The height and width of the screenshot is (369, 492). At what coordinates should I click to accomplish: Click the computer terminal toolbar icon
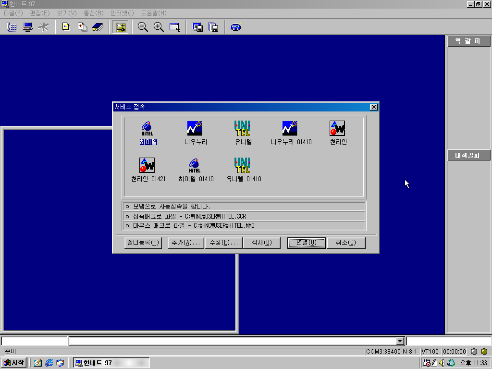[x=27, y=27]
